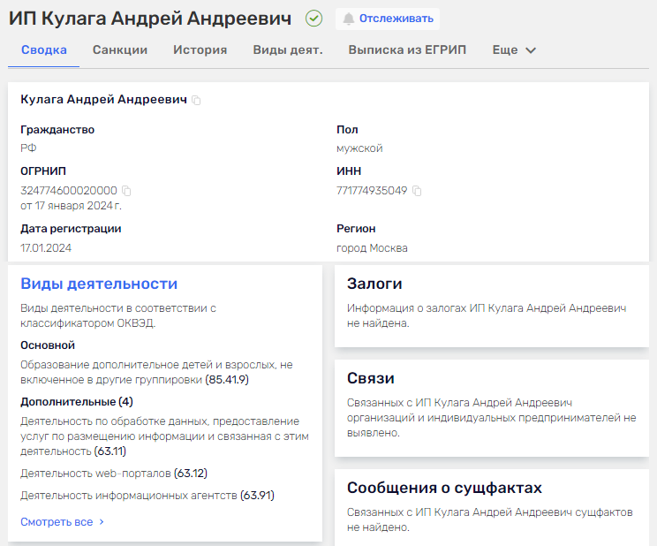Expand the Еще dropdown menu

514,50
